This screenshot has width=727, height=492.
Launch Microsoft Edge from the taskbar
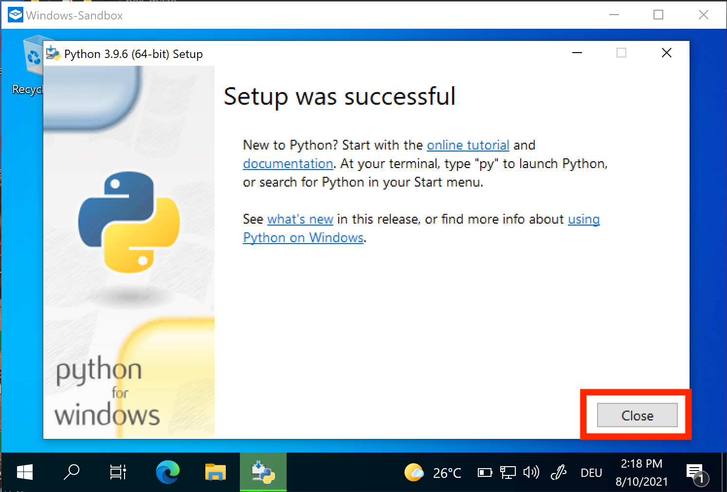point(167,472)
